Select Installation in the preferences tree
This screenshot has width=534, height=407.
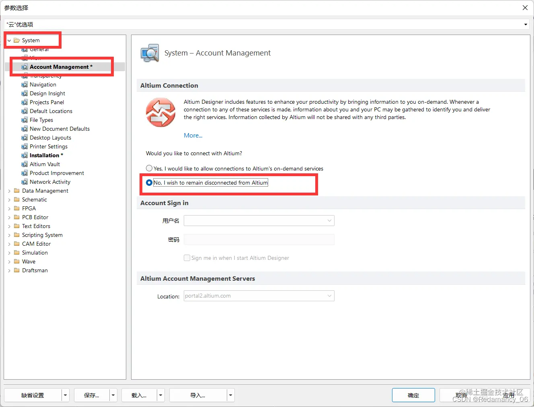tap(46, 155)
